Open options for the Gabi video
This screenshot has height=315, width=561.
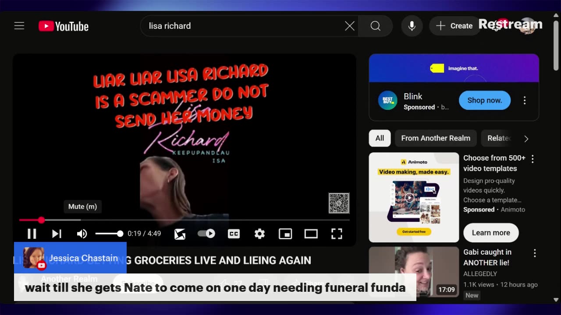pyautogui.click(x=535, y=253)
